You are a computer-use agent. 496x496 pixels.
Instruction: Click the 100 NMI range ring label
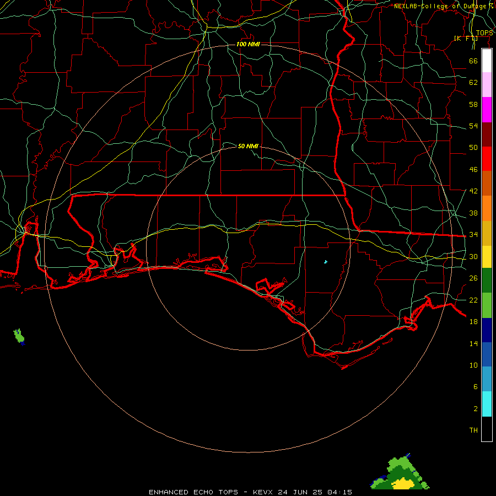point(248,44)
